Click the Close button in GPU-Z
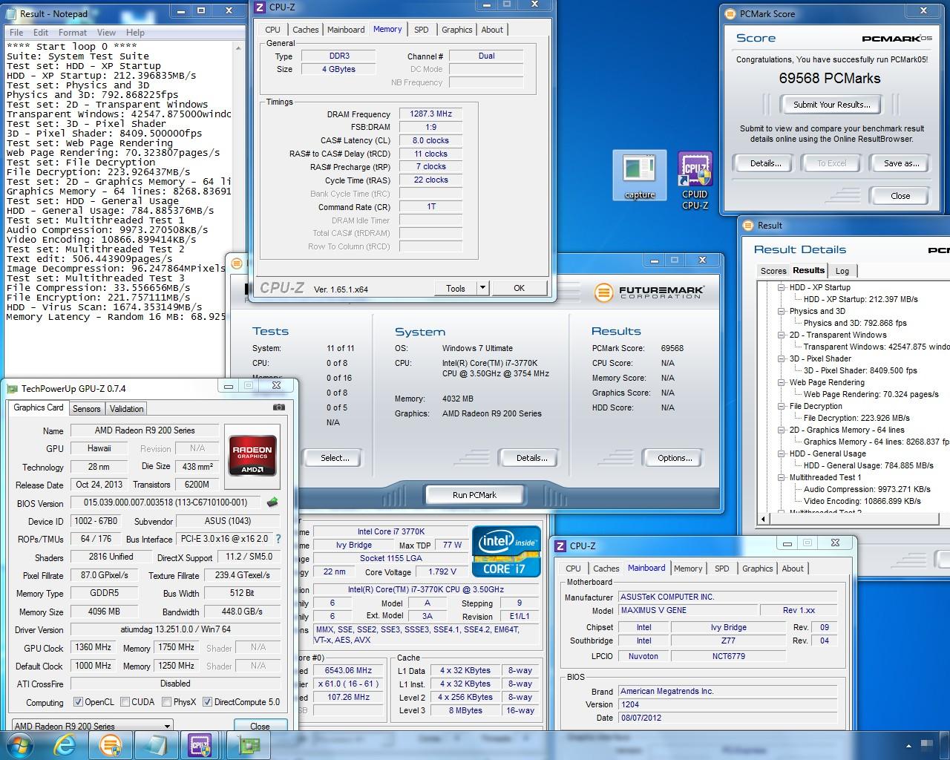Viewport: 950px width, 760px height. click(x=260, y=726)
